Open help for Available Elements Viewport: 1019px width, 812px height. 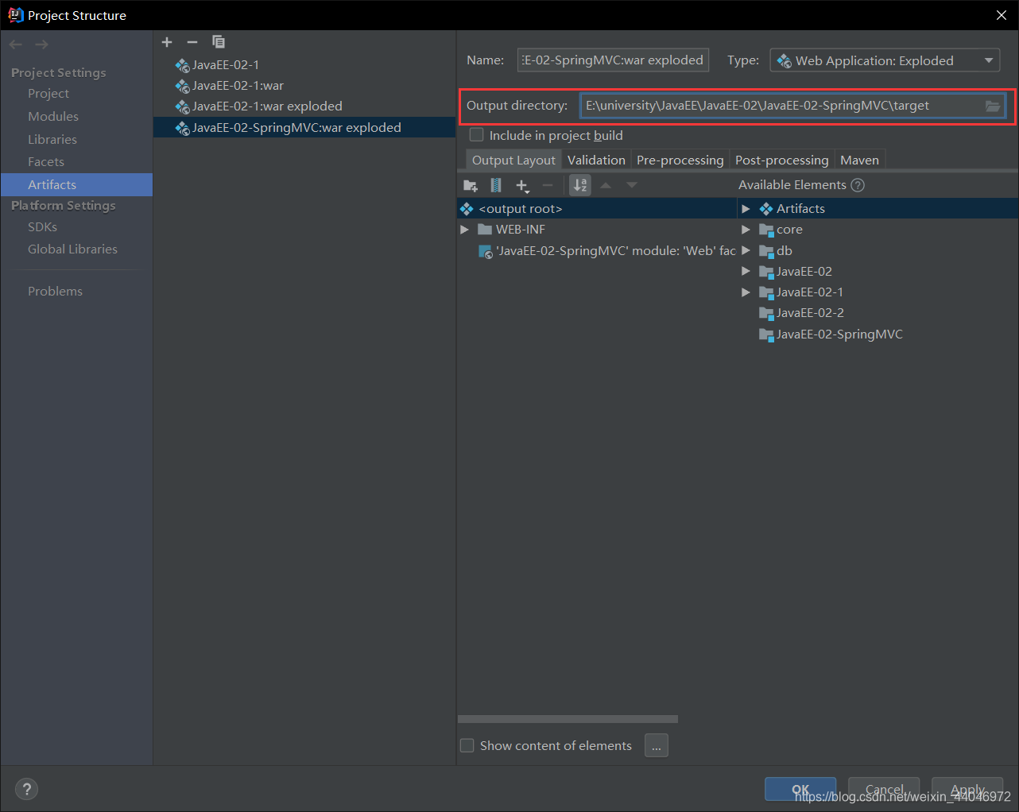(858, 185)
